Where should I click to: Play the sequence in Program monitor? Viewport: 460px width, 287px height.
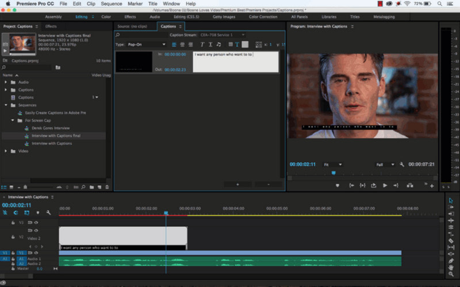click(385, 185)
